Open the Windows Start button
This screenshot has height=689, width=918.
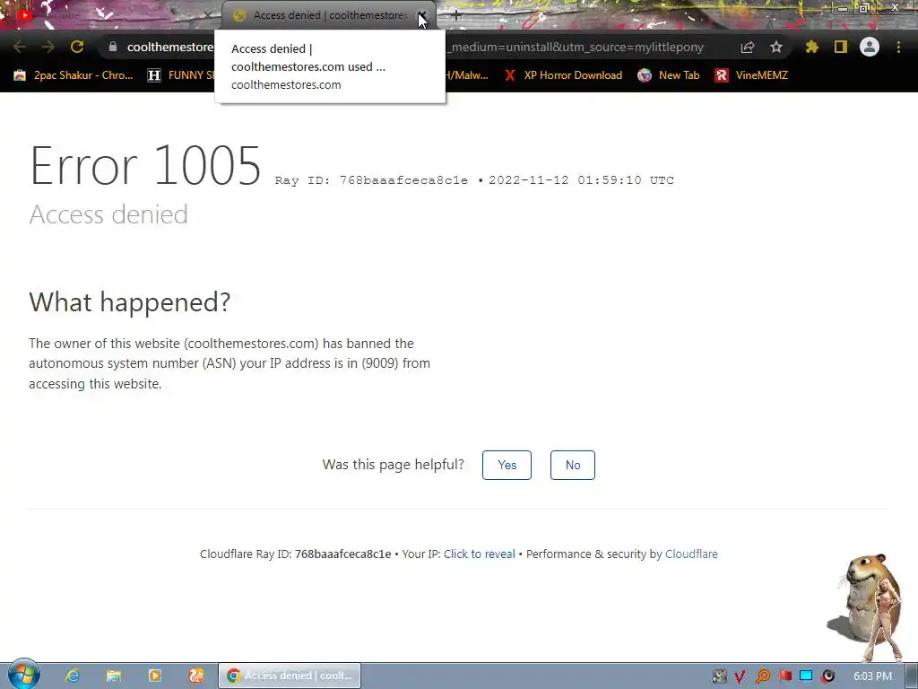23,675
